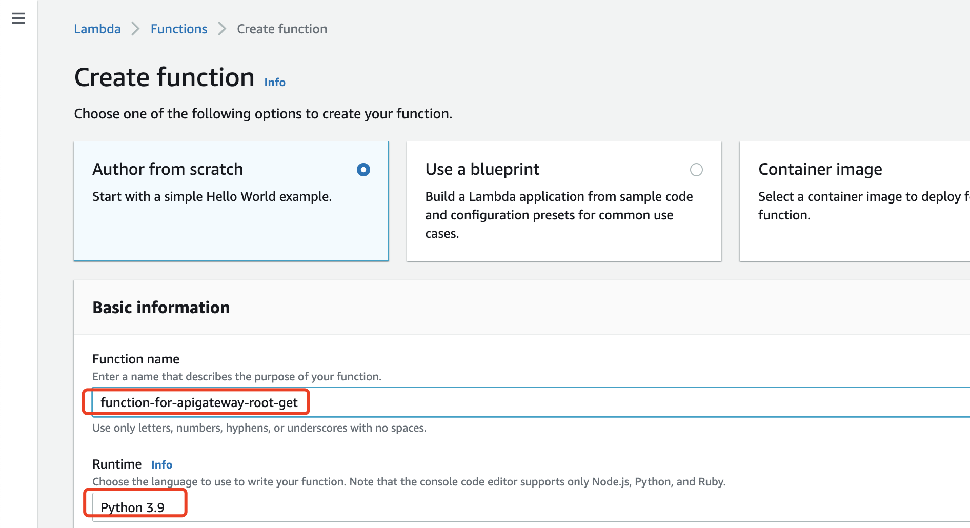
Task: Click the function name hint about allowed characters
Action: point(259,428)
